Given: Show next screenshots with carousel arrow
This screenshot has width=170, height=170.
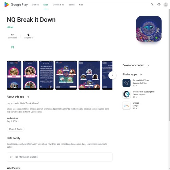Looking at the screenshot, I should pos(112,75).
